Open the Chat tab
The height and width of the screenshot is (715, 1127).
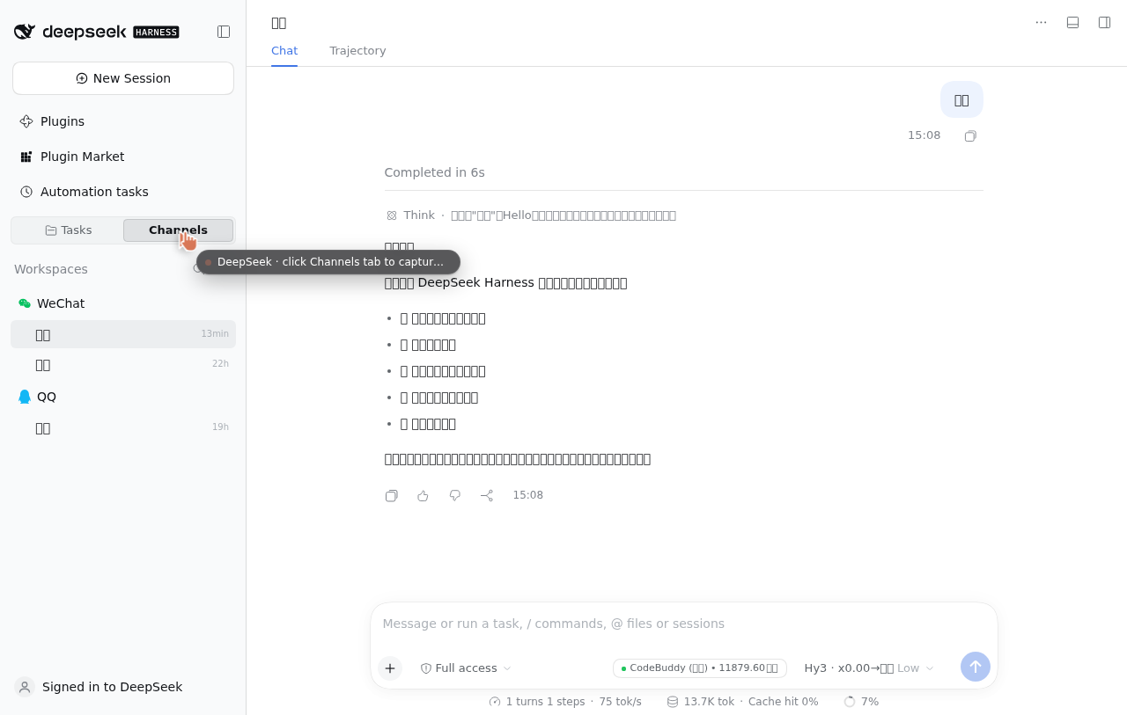[284, 51]
